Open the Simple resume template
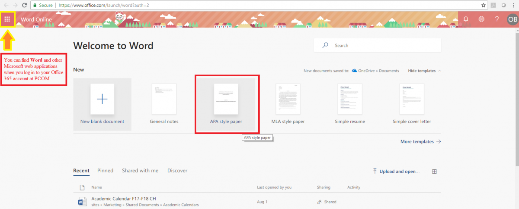The width and height of the screenshot is (519, 209). (x=350, y=104)
